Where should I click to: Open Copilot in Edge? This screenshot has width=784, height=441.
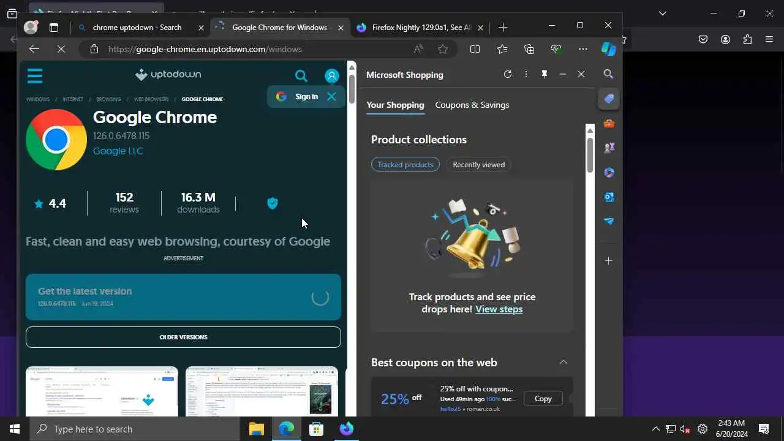click(608, 49)
